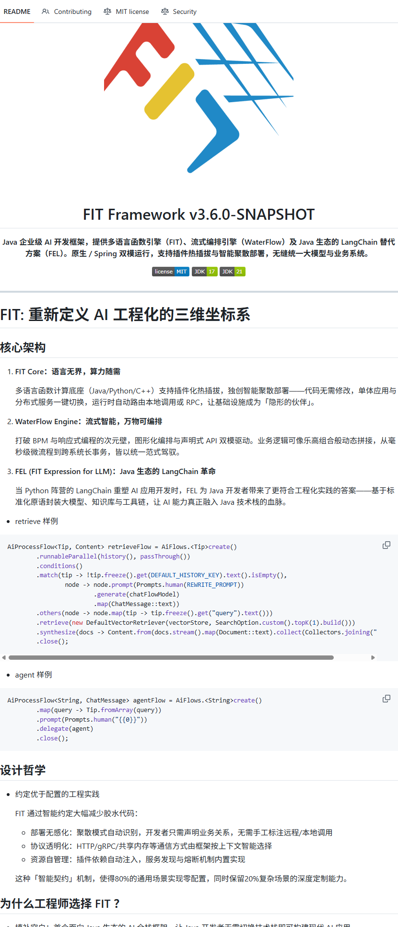Viewport: 398px width, 927px height.
Task: Click the 'FIT Core：语言无界，算力随需' item
Action: [x=68, y=371]
